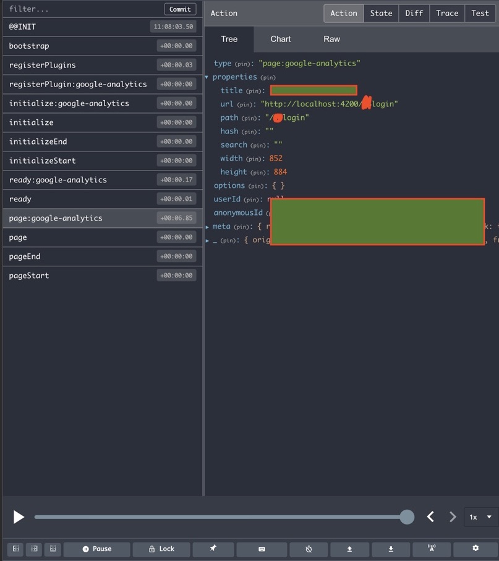Click the Commit button above the action list
499x561 pixels.
[179, 9]
